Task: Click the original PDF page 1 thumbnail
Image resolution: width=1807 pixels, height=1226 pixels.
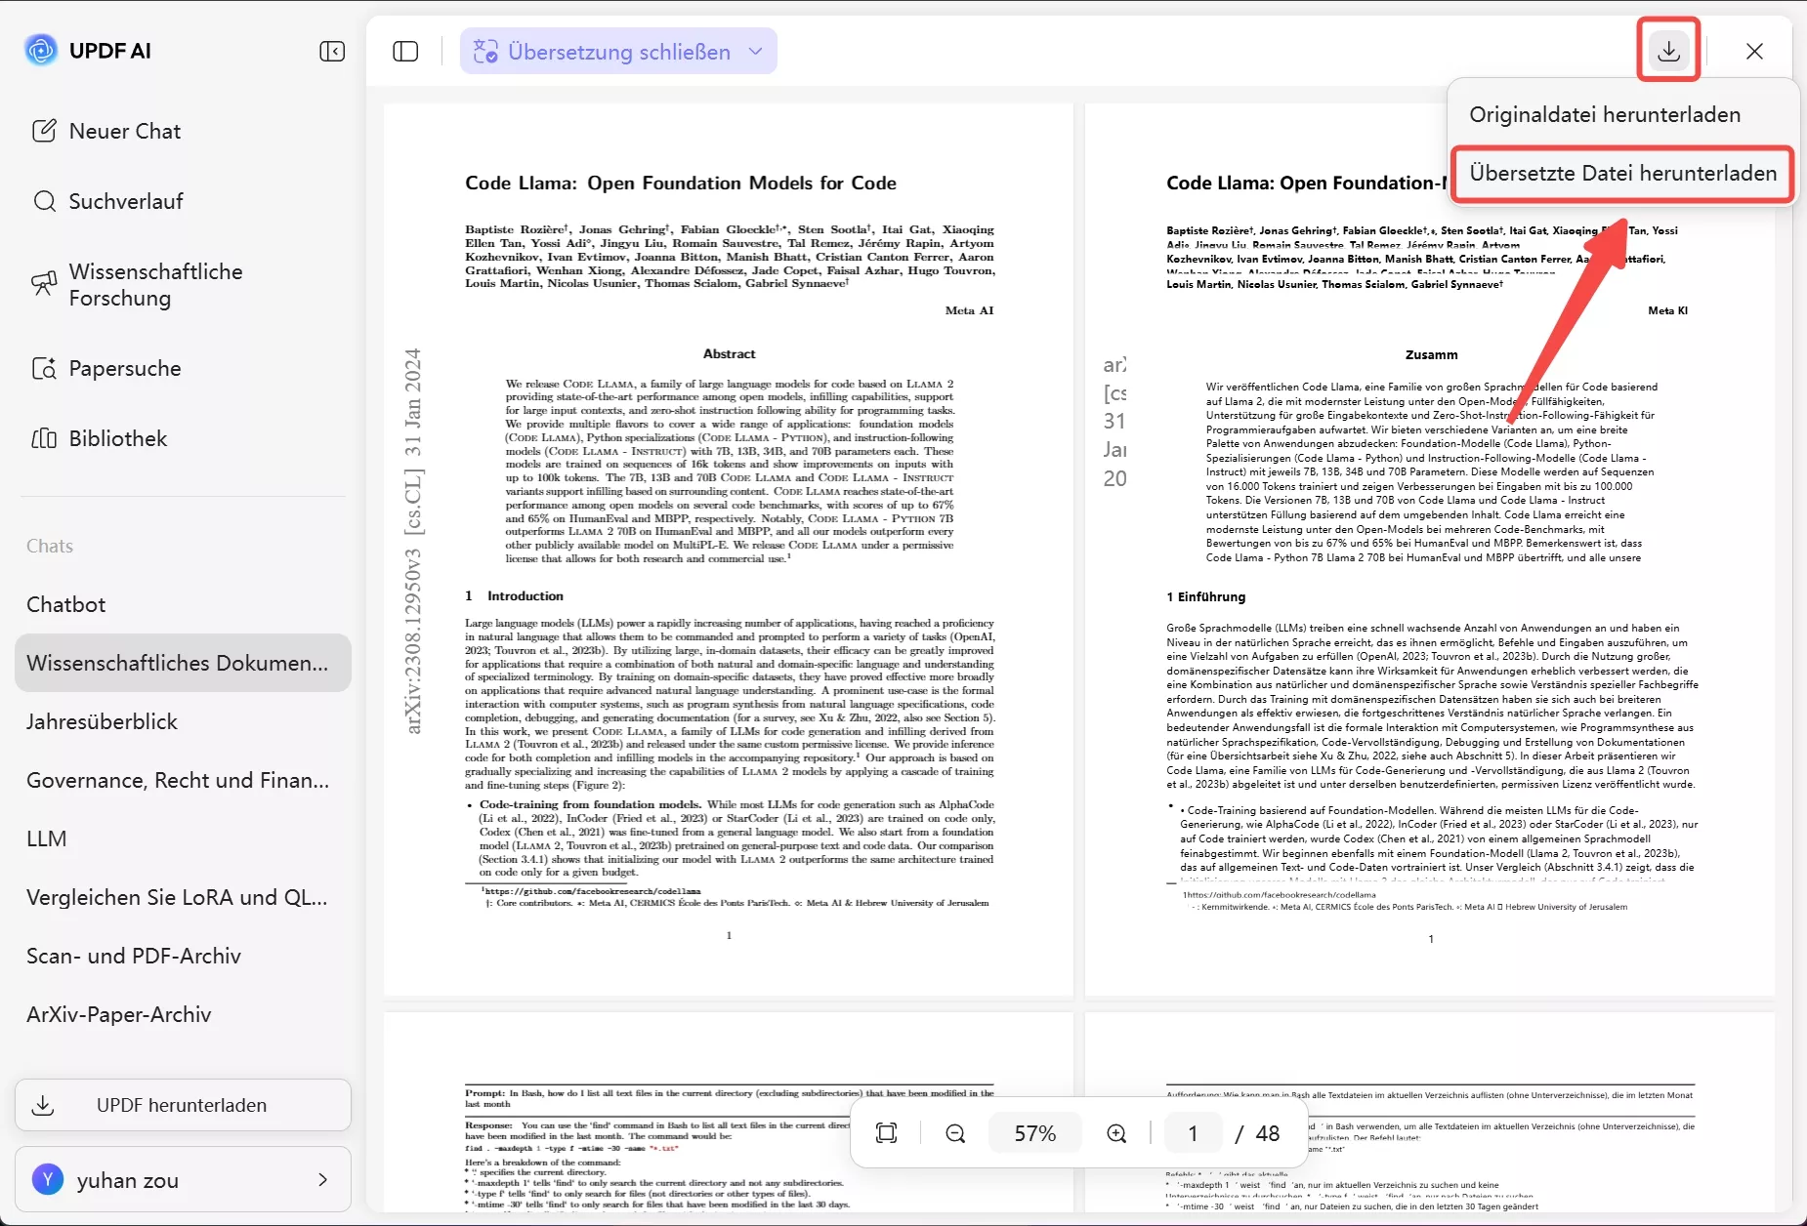Action: 729,550
